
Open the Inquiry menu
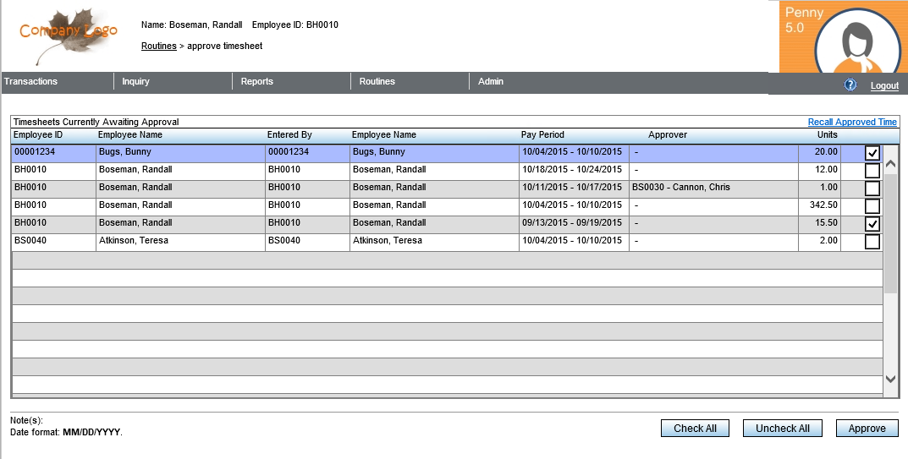(x=136, y=82)
